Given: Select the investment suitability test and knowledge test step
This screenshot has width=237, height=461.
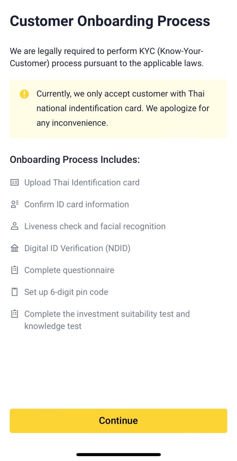Looking at the screenshot, I should tap(107, 320).
